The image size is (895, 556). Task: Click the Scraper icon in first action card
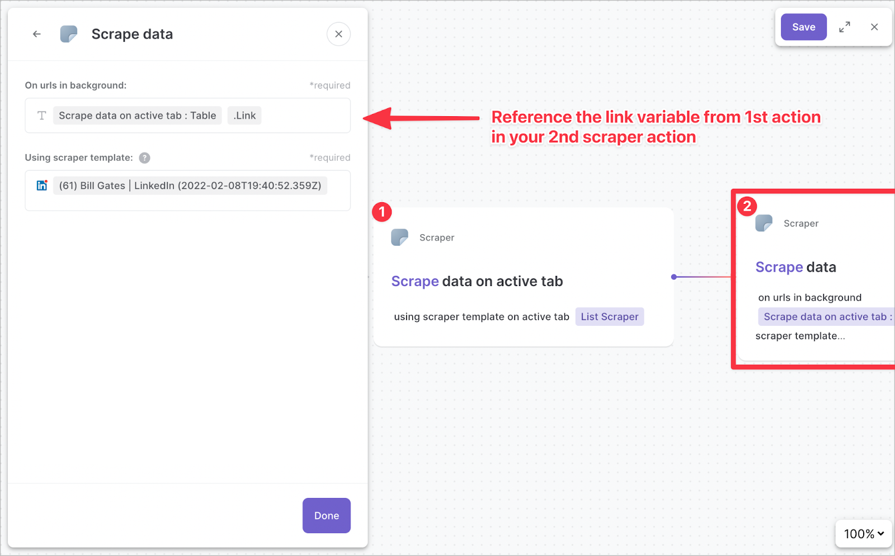click(x=399, y=237)
